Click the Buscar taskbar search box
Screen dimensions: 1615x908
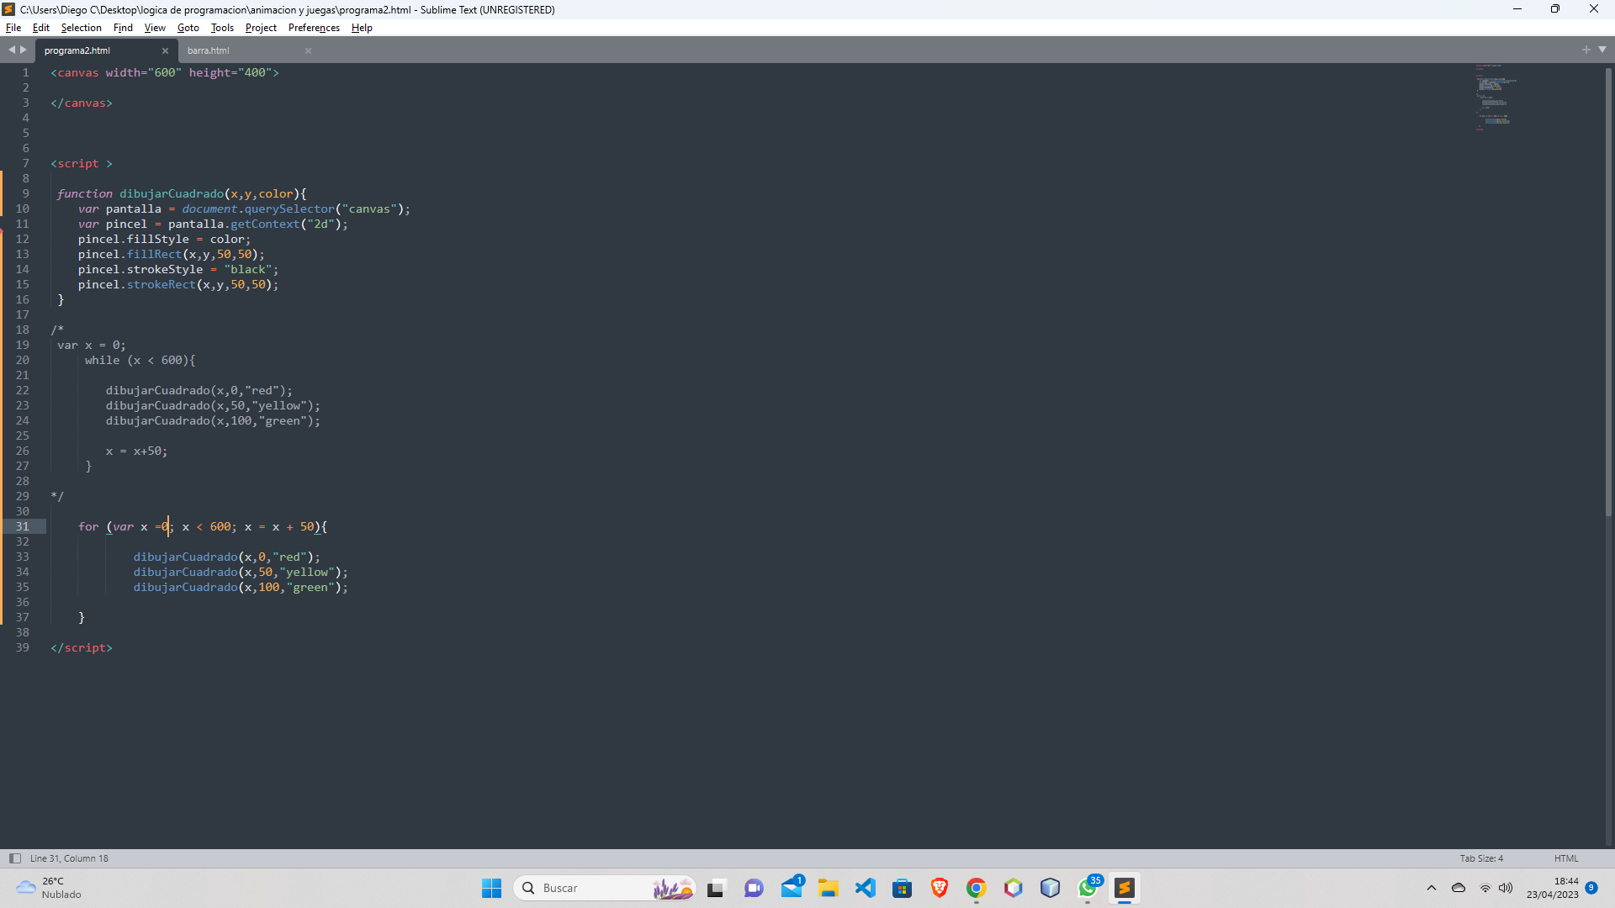point(604,888)
